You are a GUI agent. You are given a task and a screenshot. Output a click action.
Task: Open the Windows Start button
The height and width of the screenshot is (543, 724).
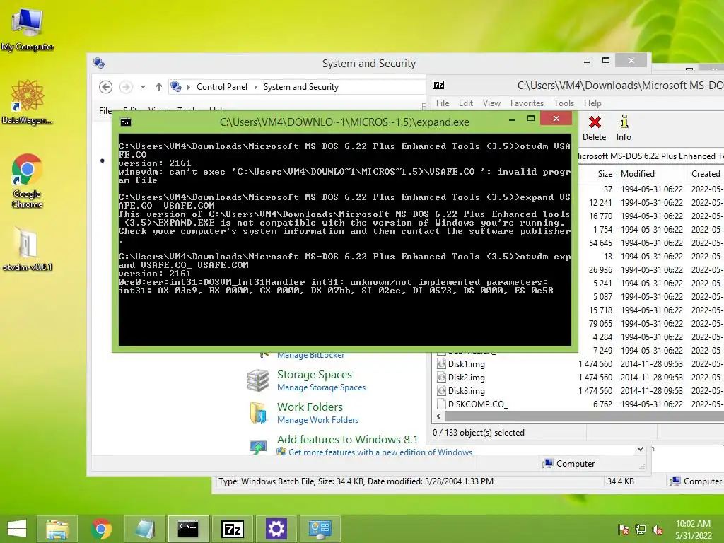17,529
